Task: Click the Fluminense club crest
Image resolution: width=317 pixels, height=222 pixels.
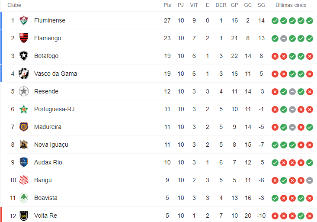Action: pyautogui.click(x=24, y=20)
